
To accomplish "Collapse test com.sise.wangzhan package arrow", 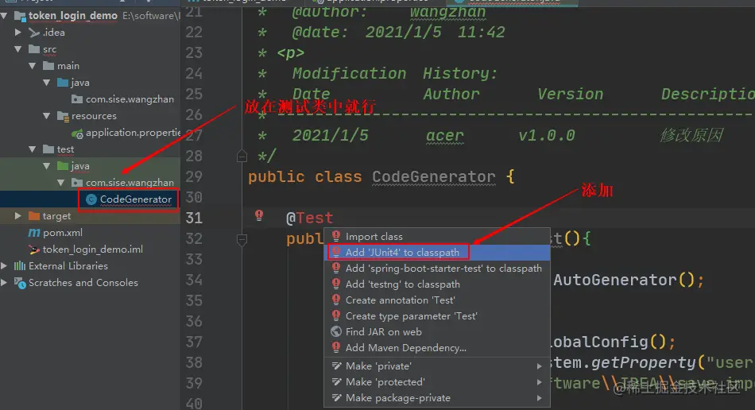I will coord(60,183).
